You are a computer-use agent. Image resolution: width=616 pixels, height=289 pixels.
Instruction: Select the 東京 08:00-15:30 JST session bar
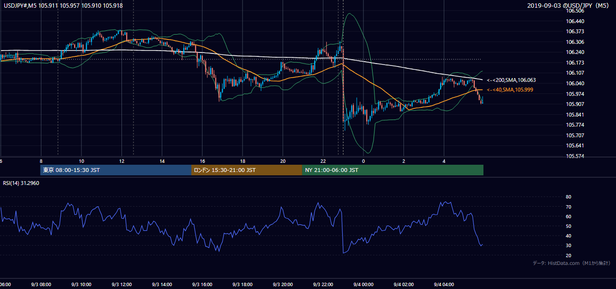[x=116, y=170]
